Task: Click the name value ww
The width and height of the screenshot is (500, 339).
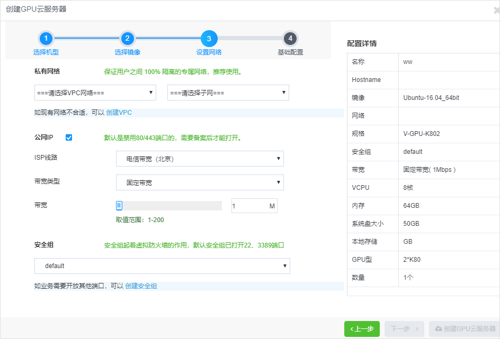Action: [408, 62]
